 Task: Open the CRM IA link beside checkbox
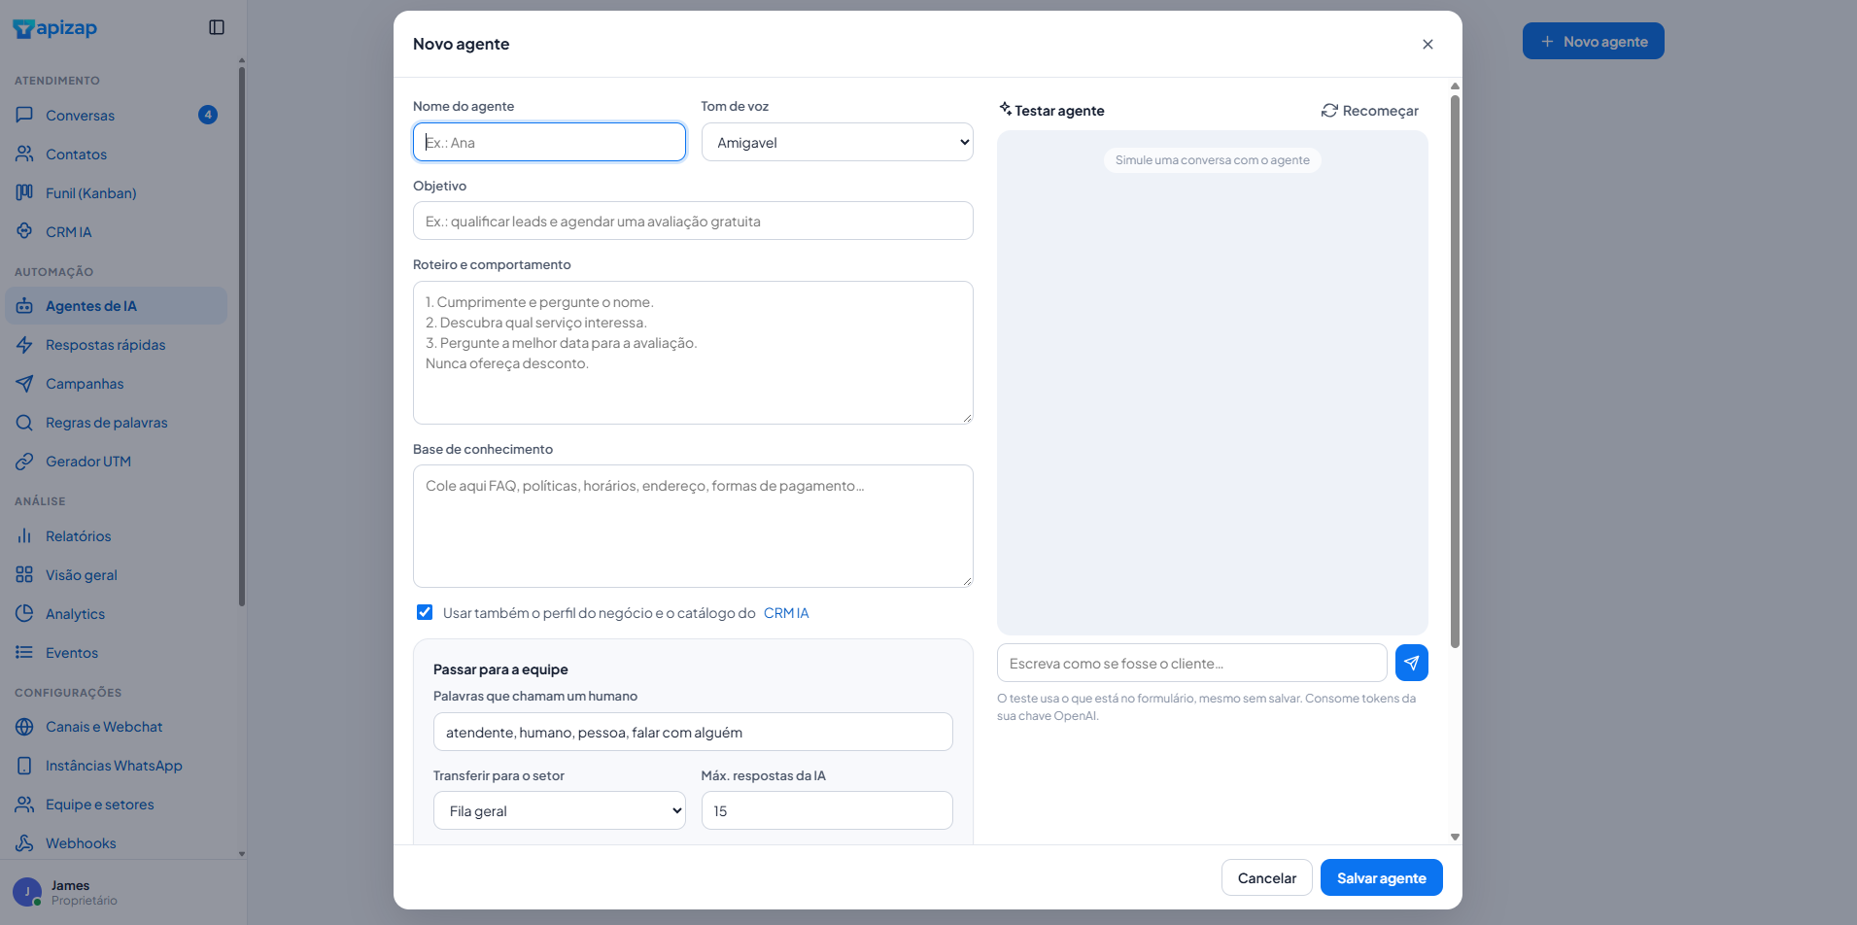tap(786, 613)
